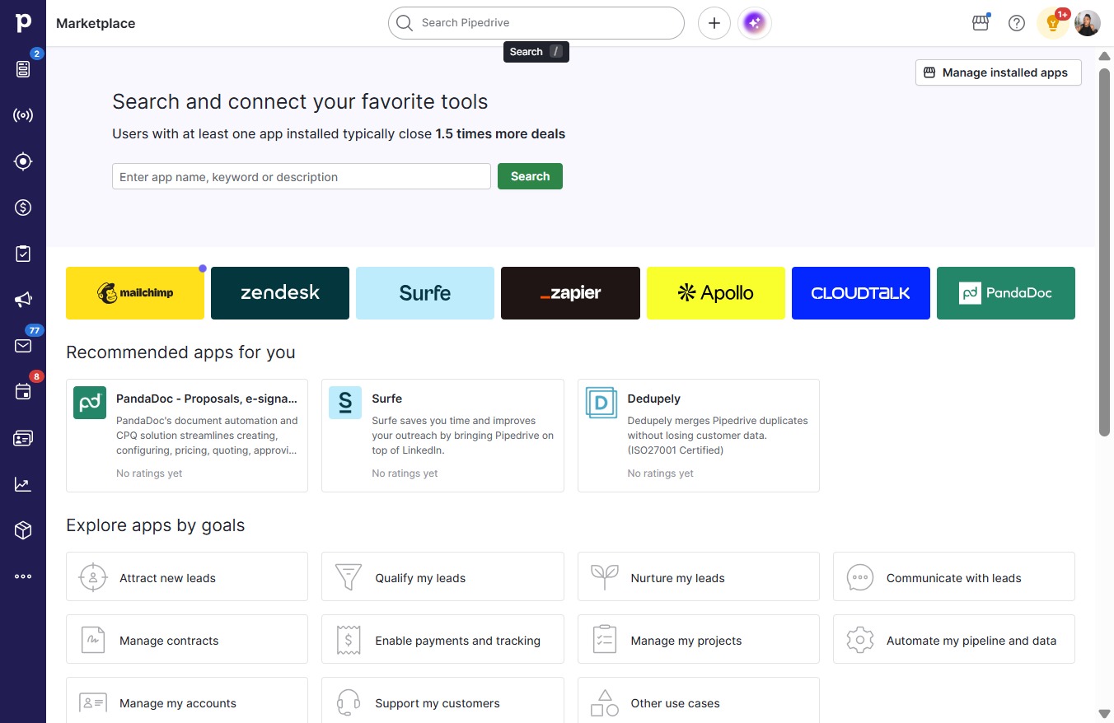Click the Surfe app logo in recommendations
The width and height of the screenshot is (1114, 723).
point(345,403)
